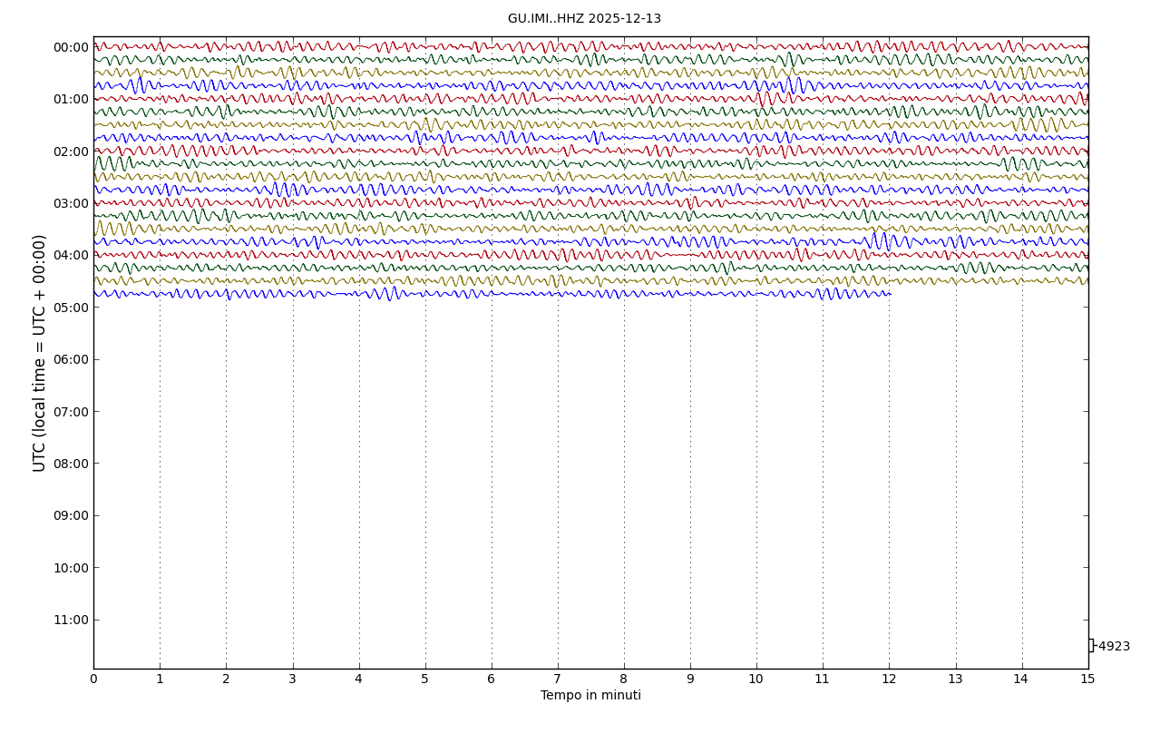Click the 'Tempo in minuti' axis label

click(x=590, y=696)
